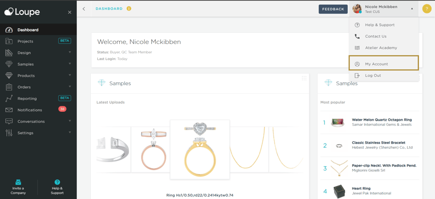Click the Help & Support question icon in sidebar
This screenshot has width=435, height=199.
tap(57, 182)
